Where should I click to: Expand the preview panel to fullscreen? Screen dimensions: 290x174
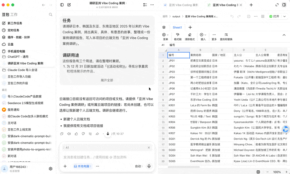(x=277, y=5)
